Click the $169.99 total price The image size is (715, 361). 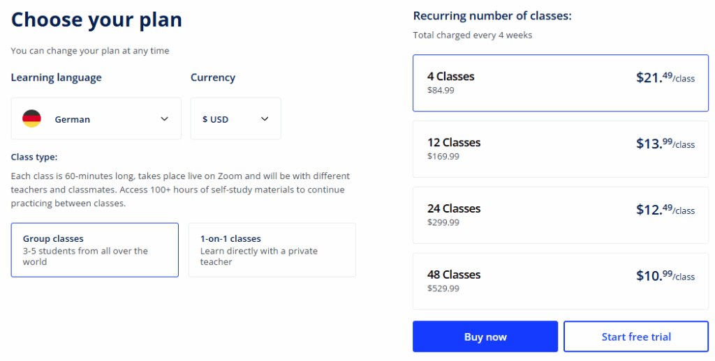tap(443, 156)
